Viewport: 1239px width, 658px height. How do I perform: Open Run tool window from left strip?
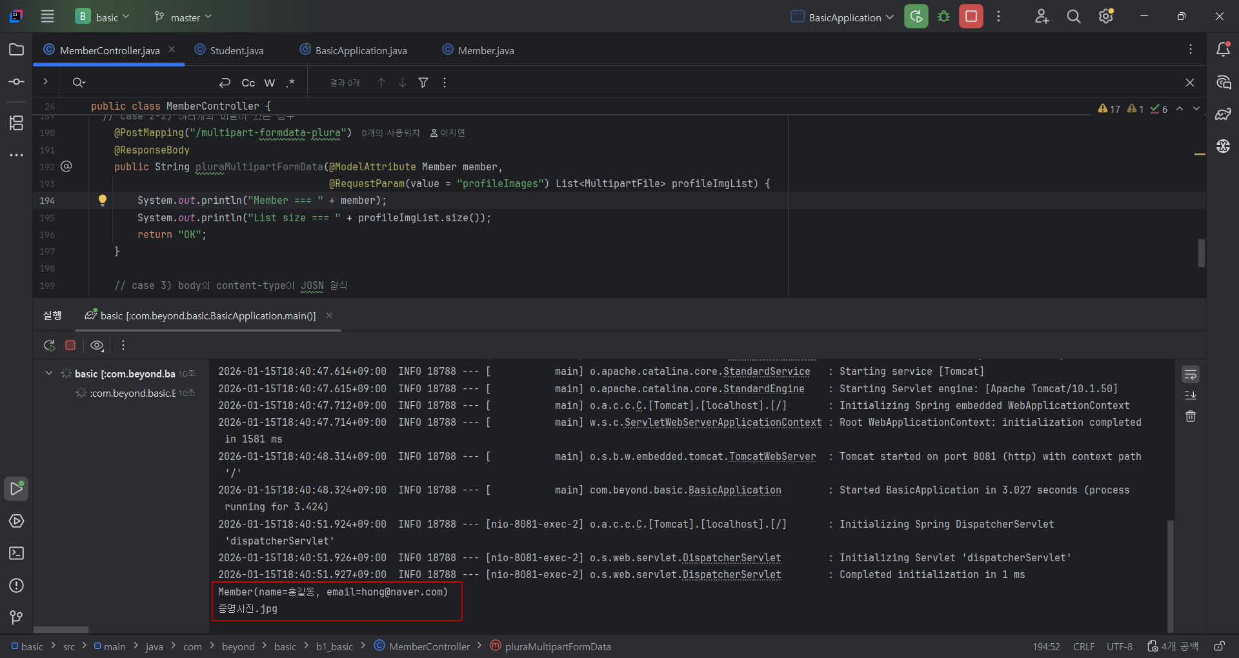click(17, 488)
